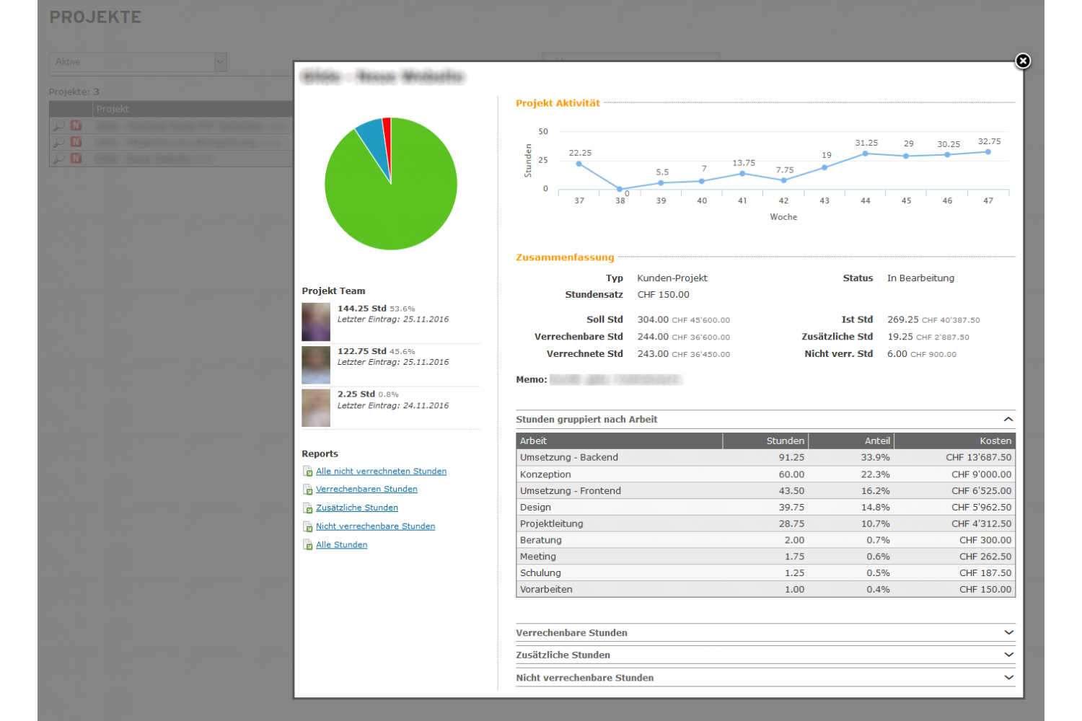Click the week 44 data point on chart

tap(865, 154)
